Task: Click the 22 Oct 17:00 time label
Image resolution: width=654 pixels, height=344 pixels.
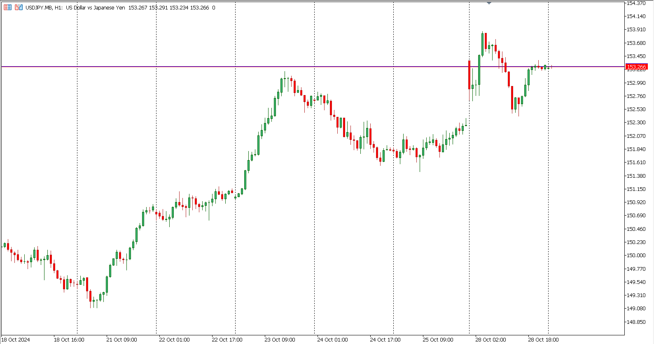Action: pos(227,339)
